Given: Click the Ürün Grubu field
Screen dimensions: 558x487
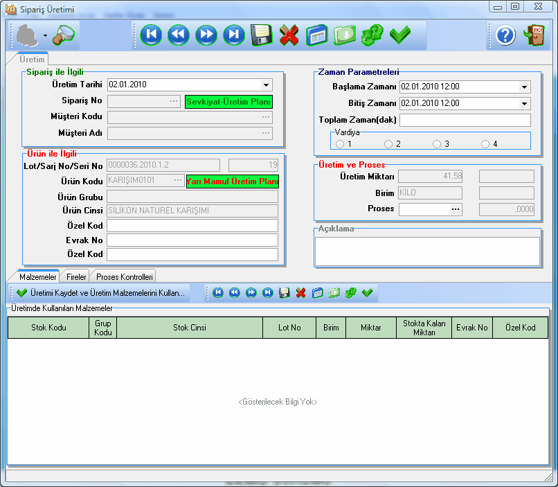Looking at the screenshot, I should 192,197.
